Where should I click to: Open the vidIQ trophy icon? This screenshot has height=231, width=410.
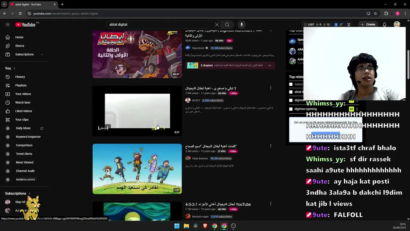[348, 25]
